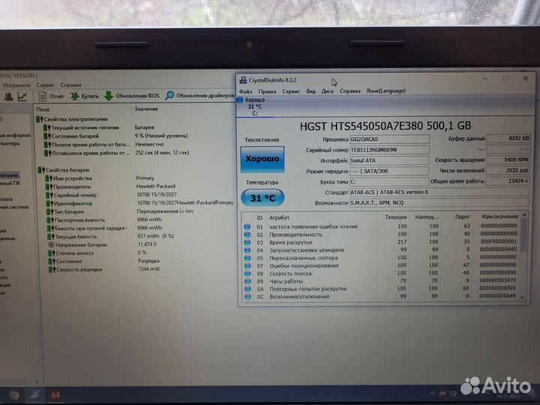Image resolution: width=540 pixels, height=405 pixels.
Task: Click the Режим передачи SATA/300 field
Action: tap(389, 171)
